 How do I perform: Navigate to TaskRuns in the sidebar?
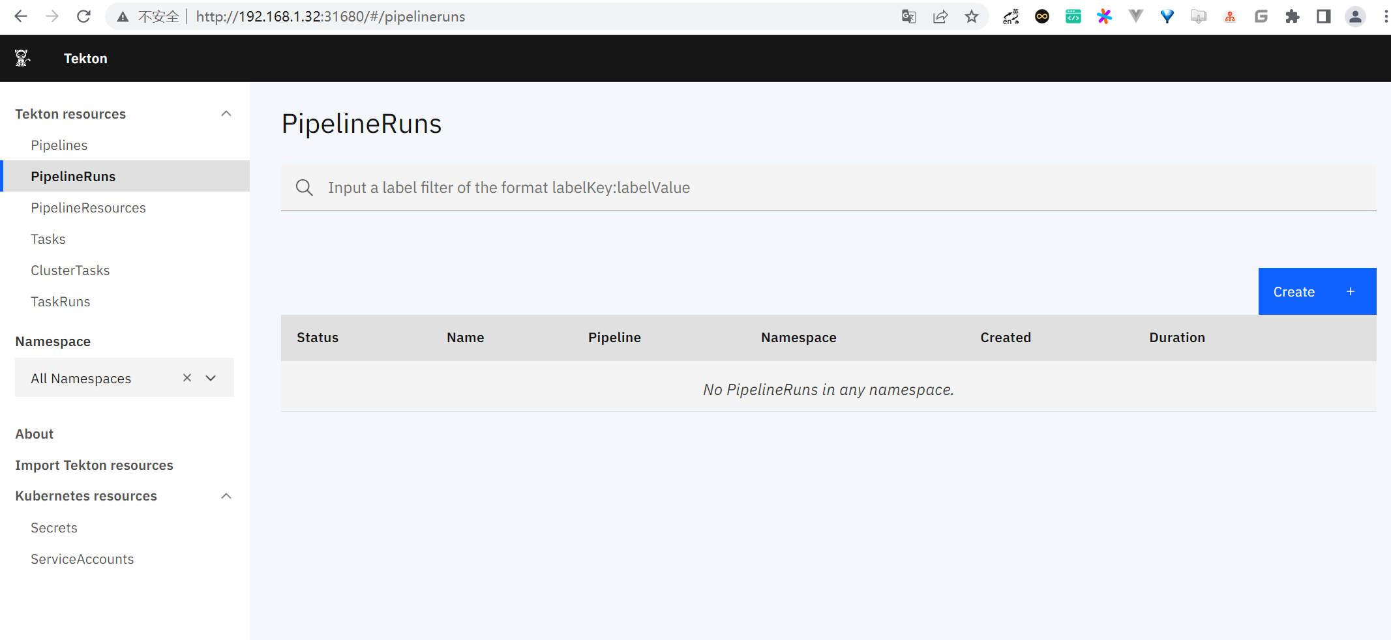coord(61,301)
